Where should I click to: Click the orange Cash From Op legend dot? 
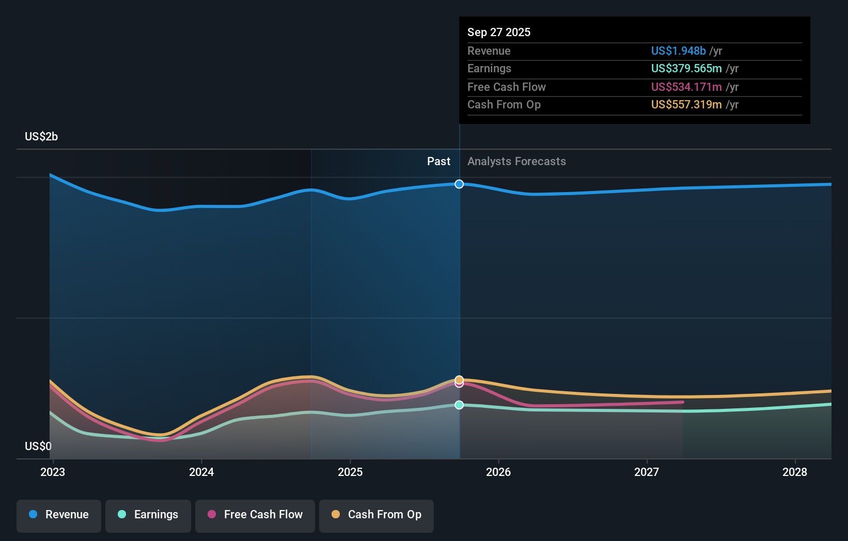[336, 515]
